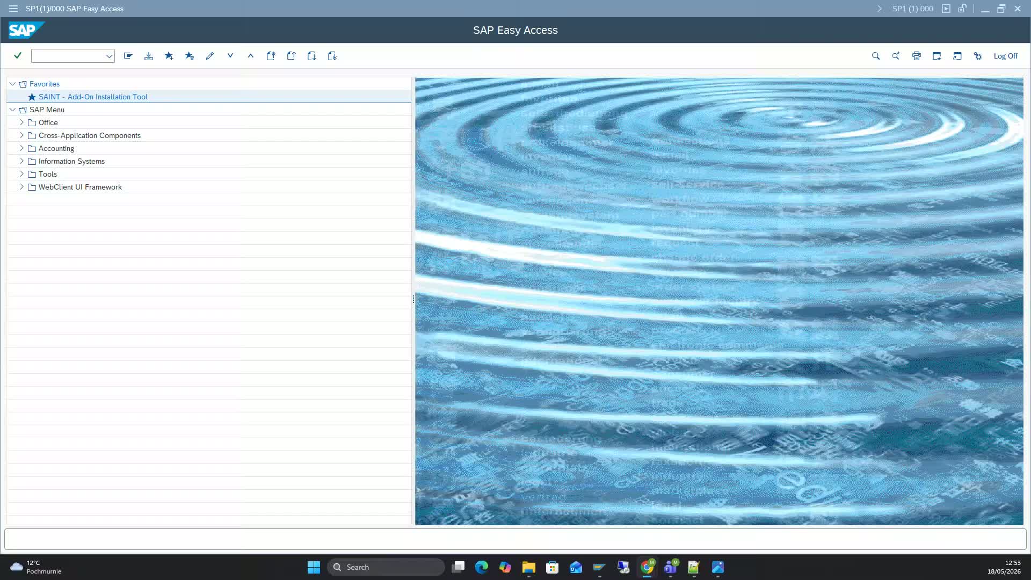Click the star icon beside SAINT favorite
Viewport: 1031px width, 580px height.
click(32, 97)
